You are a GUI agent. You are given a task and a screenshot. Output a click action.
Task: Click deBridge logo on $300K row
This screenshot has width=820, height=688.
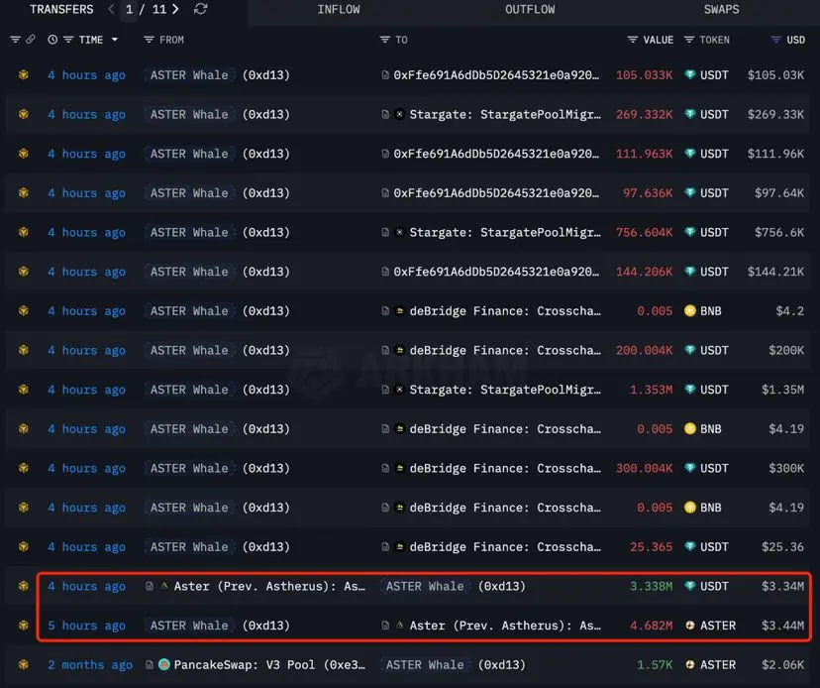[x=399, y=468]
